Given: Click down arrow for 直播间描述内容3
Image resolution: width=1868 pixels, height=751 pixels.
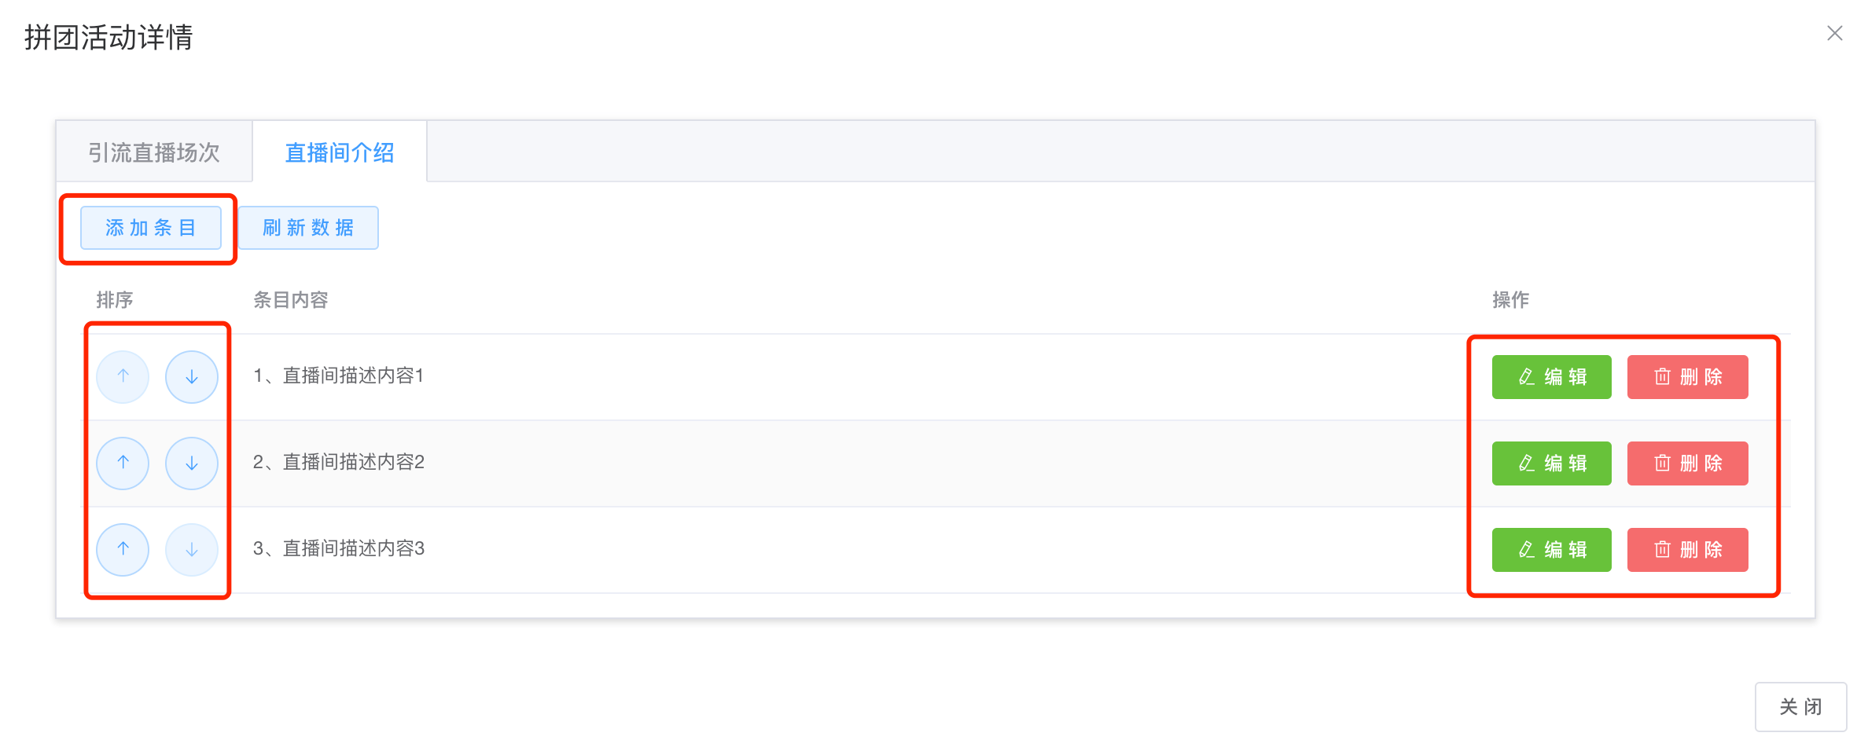Looking at the screenshot, I should [192, 550].
